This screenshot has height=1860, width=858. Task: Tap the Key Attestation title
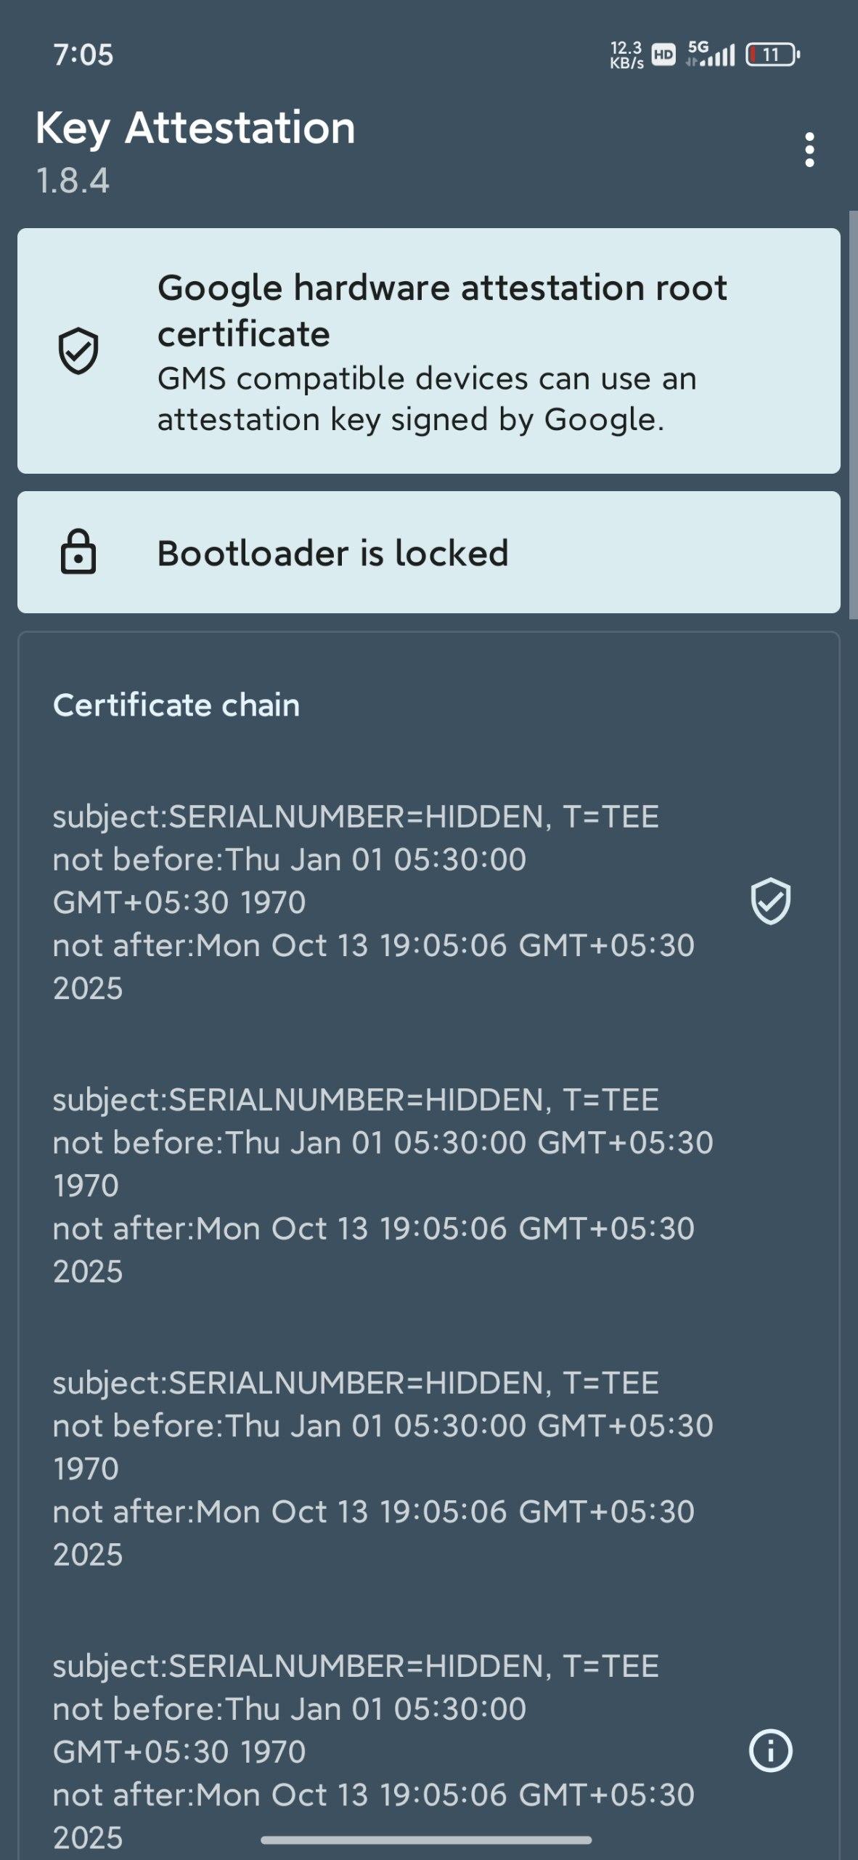click(x=195, y=129)
